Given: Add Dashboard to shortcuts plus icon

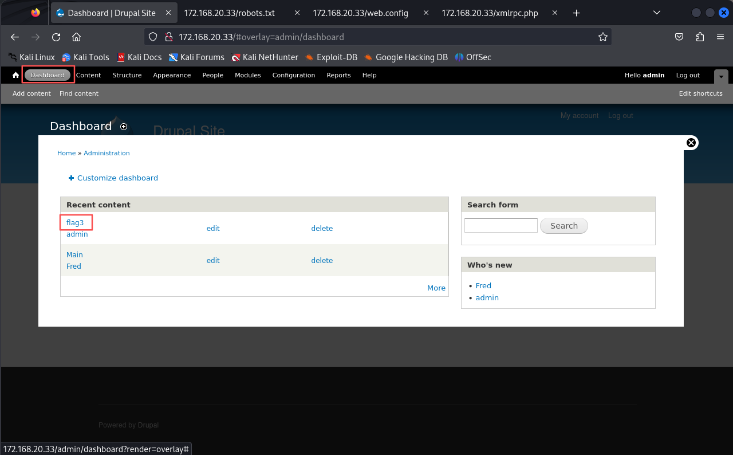Looking at the screenshot, I should 124,127.
